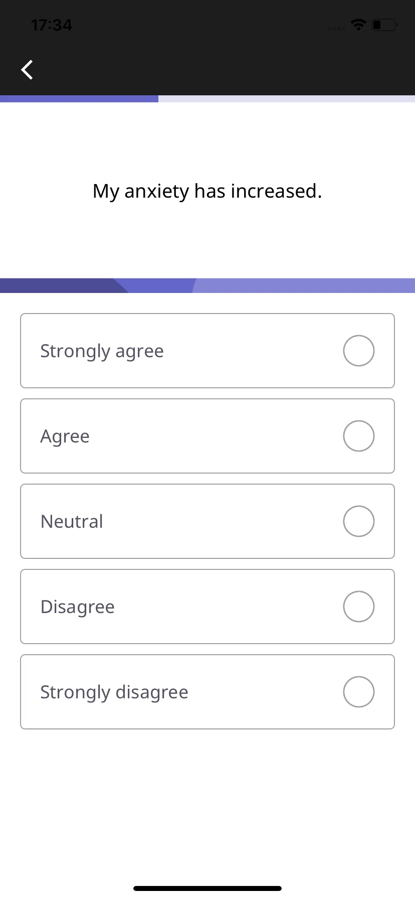Tap the "Strongly disagree" label text

coord(115,693)
